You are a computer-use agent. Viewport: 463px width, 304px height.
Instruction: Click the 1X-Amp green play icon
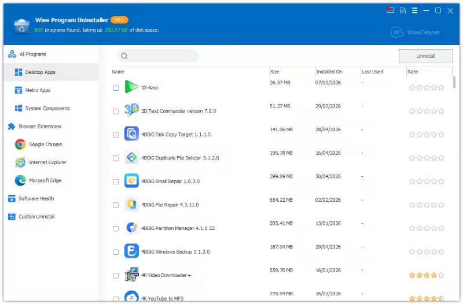coord(131,87)
